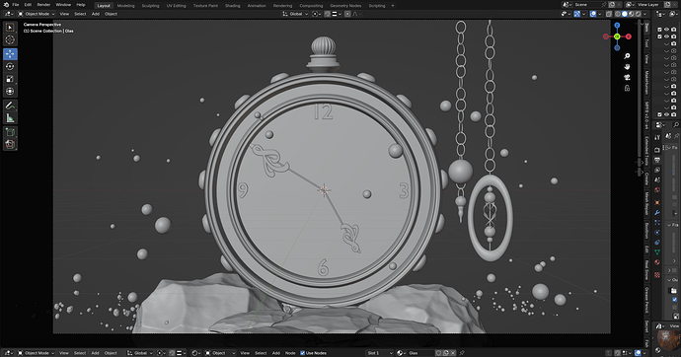Open the gizmo options dropdown arrow
Image resolution: width=681 pixels, height=357 pixels.
(x=583, y=14)
